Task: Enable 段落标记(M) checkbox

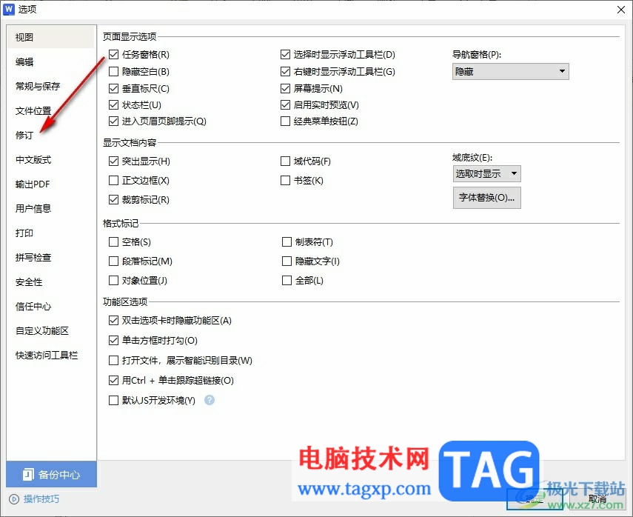Action: (x=113, y=261)
